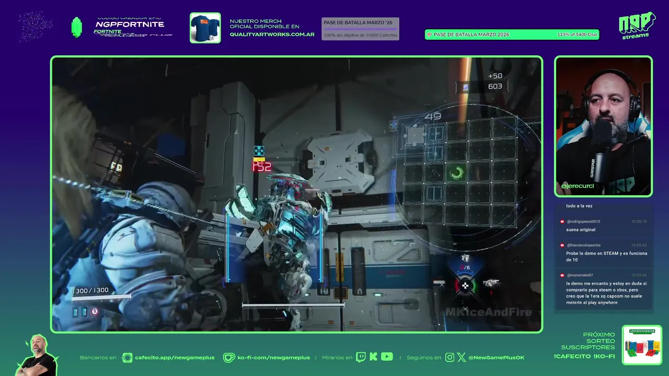This screenshot has width=669, height=376.
Task: Click the Ko-fi cup icon
Action: coord(229,358)
